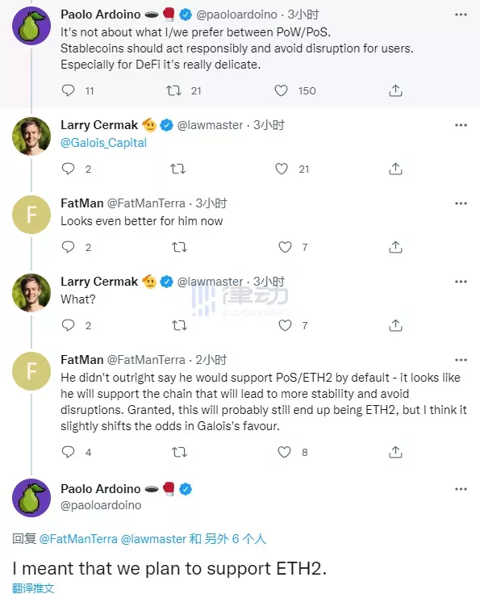Open Paolo Ardoino's pear avatar at bottom
The height and width of the screenshot is (598, 480).
31,498
